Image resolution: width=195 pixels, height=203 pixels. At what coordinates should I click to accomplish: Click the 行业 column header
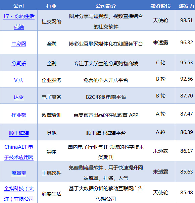tap(51, 6)
